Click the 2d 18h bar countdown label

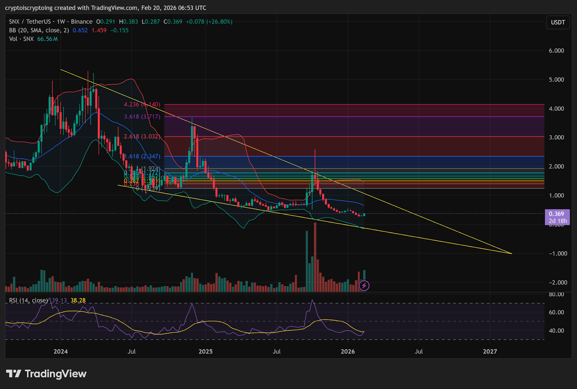coord(558,221)
